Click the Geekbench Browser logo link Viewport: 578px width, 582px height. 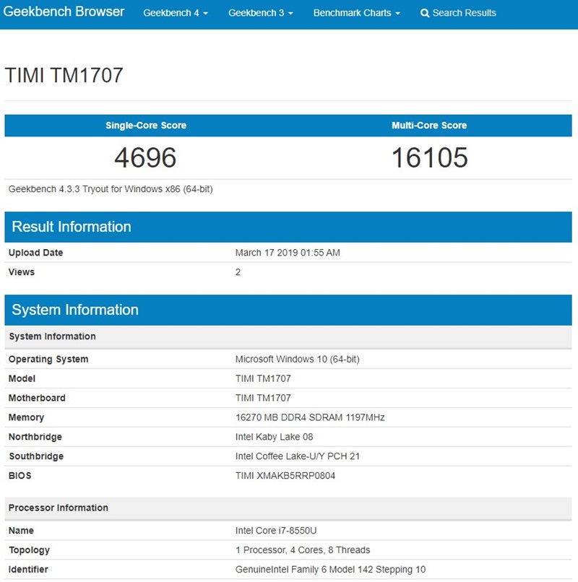coord(64,12)
